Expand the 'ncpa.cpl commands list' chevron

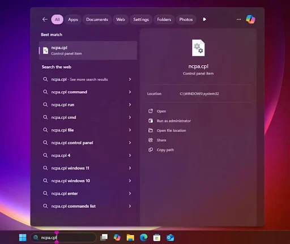130,206
